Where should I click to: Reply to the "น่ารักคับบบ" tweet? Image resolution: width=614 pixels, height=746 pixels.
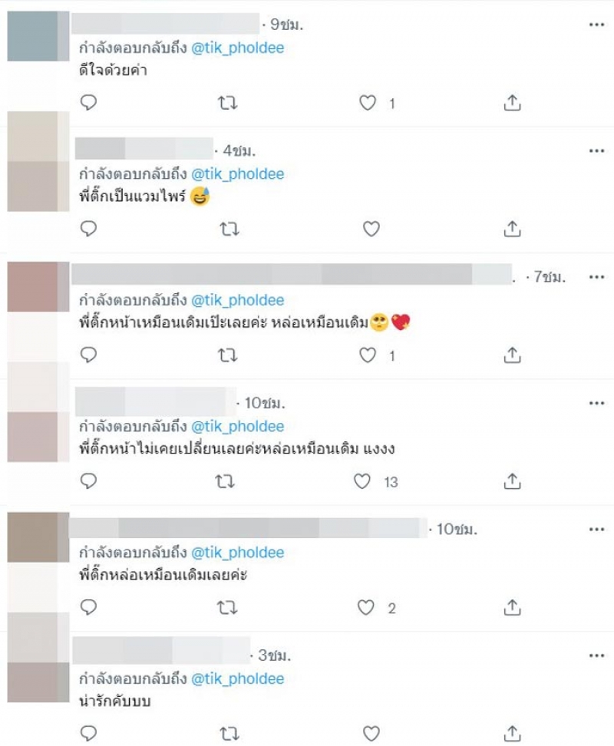coord(88,733)
